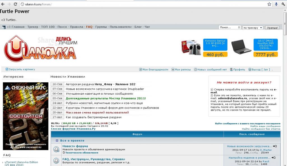Viewport: 287px width, 166px height.
Task: Click the 7777 руб. price label
Action: [x=266, y=55]
